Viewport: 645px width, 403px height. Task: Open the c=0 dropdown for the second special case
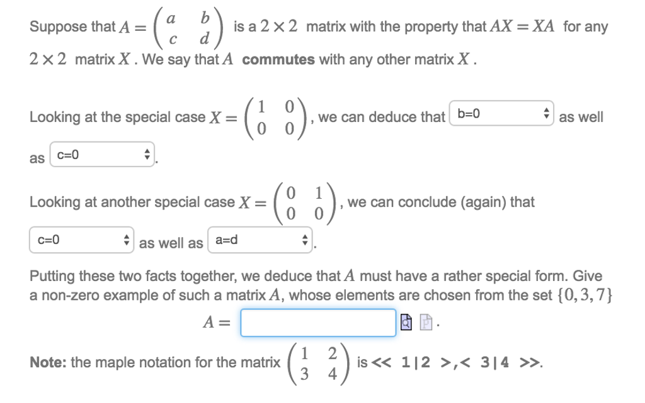pos(82,238)
